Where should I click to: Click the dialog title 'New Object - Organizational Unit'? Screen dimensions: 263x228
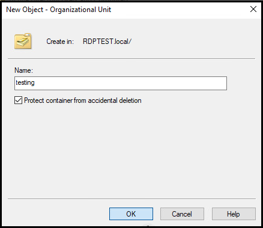(59, 10)
